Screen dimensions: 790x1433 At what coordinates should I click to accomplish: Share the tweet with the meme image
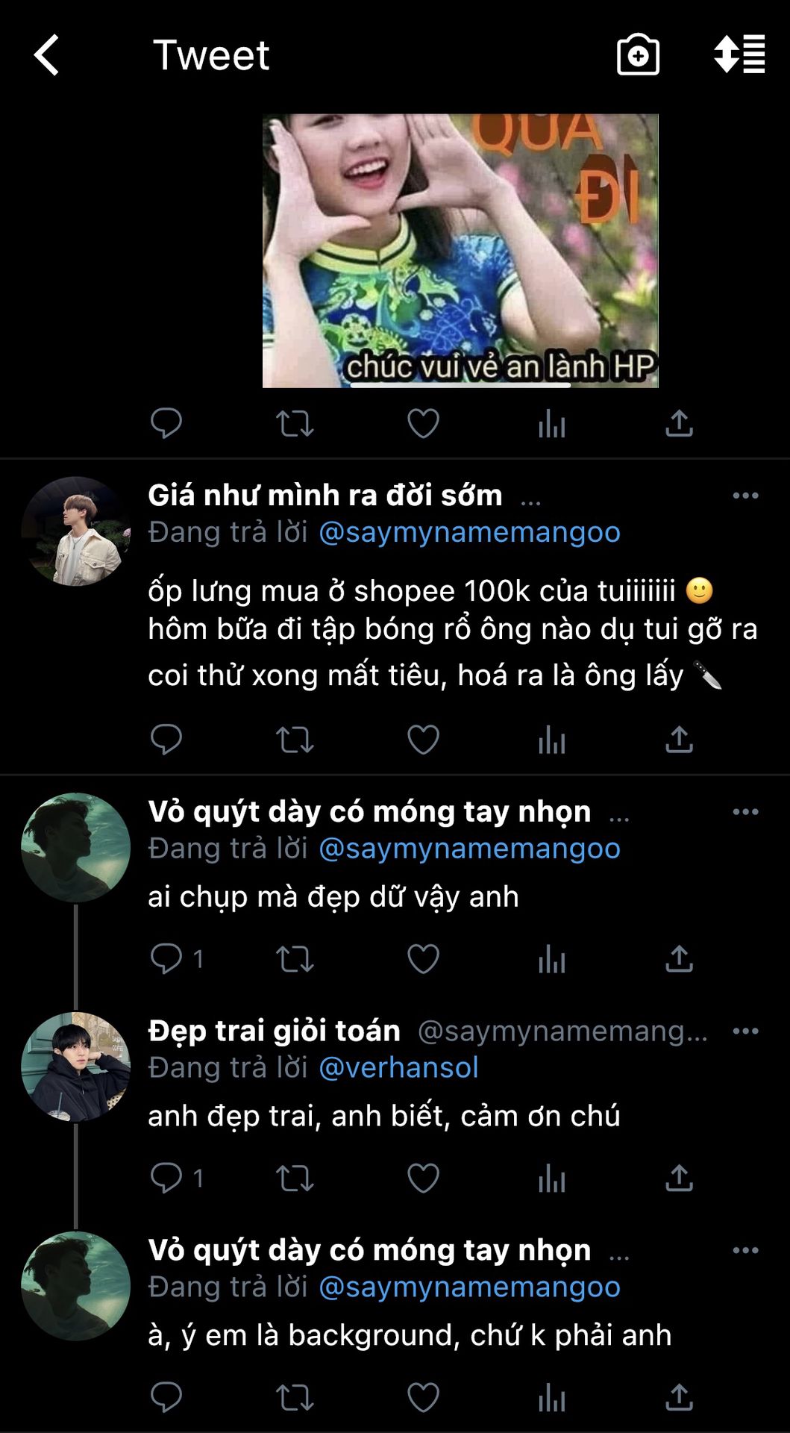[679, 423]
